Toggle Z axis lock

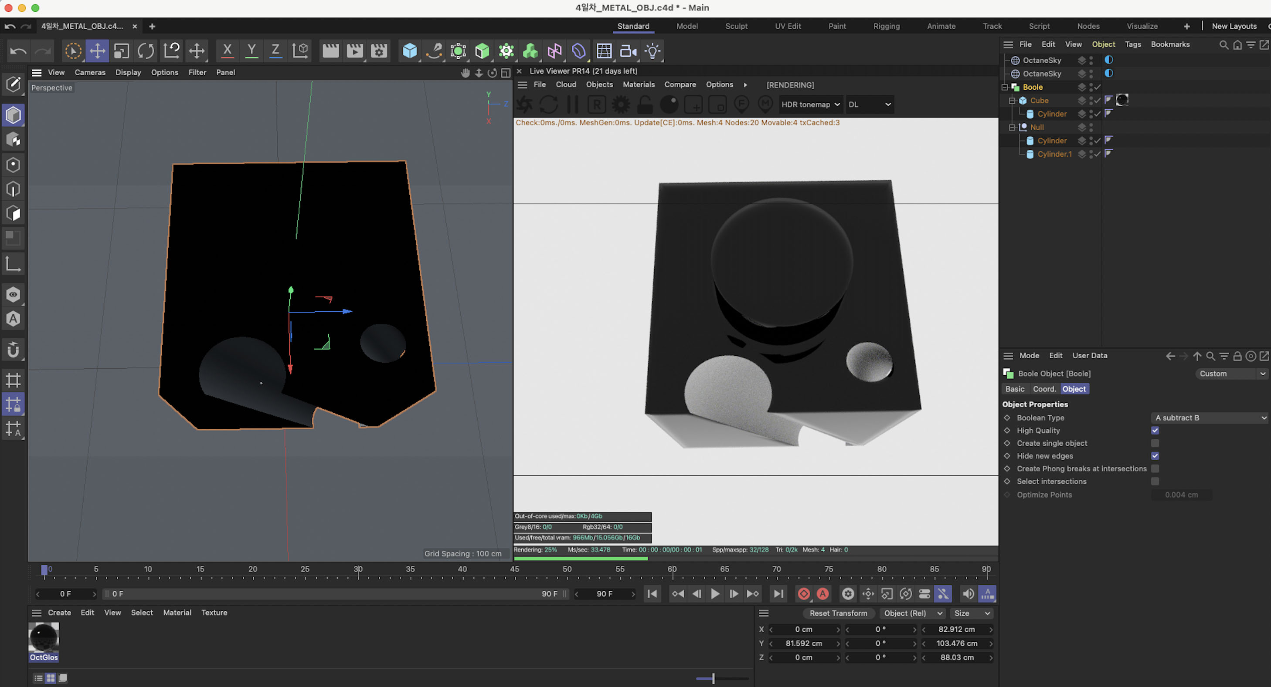click(x=275, y=51)
